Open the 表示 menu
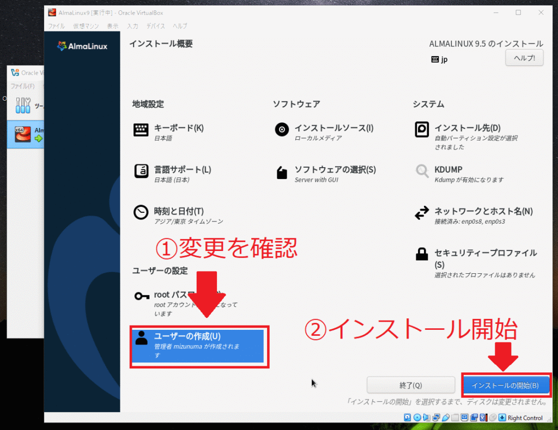Viewport: 558px width, 430px height. tap(112, 26)
